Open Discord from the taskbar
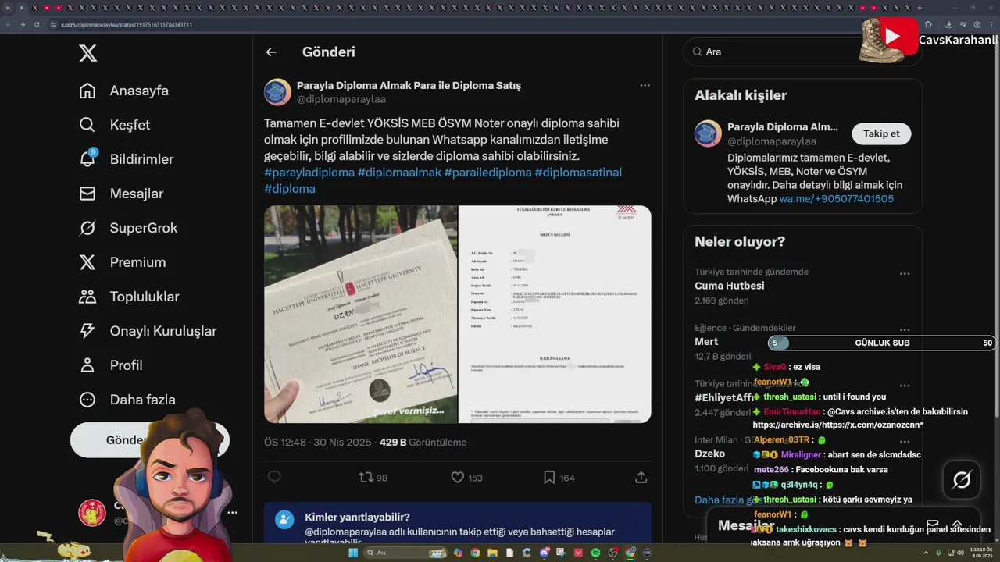The height and width of the screenshot is (562, 1000). [545, 553]
